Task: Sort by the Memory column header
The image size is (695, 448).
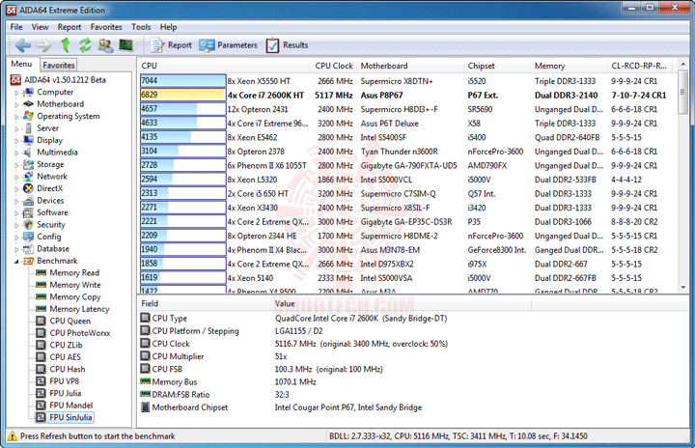Action: tap(569, 66)
